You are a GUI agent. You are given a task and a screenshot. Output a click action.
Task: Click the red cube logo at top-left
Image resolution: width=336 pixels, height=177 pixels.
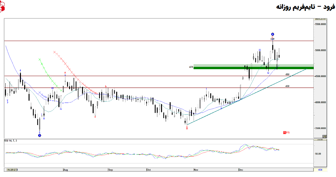pos(2,7)
